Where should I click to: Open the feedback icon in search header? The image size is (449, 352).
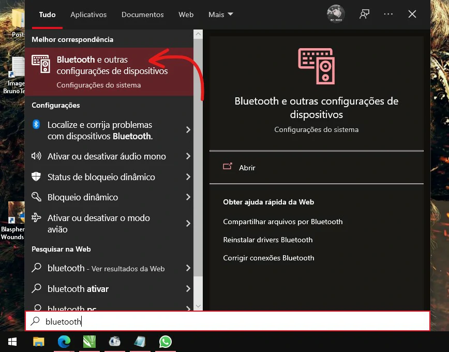[364, 14]
